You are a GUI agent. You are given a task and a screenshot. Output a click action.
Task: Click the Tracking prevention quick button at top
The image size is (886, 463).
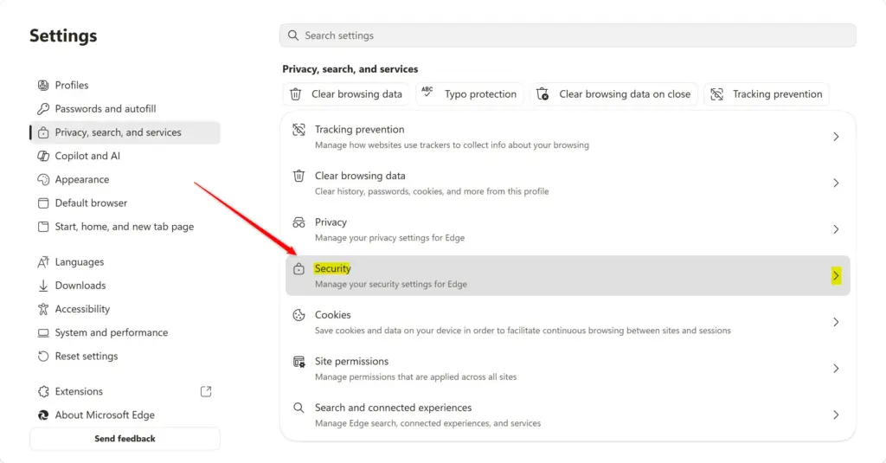767,93
